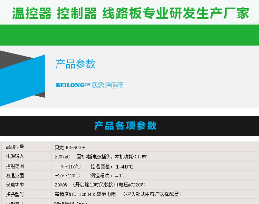This screenshot has height=204, width=259.
Task: Select the 电源输入 row label
Action: coord(15,156)
